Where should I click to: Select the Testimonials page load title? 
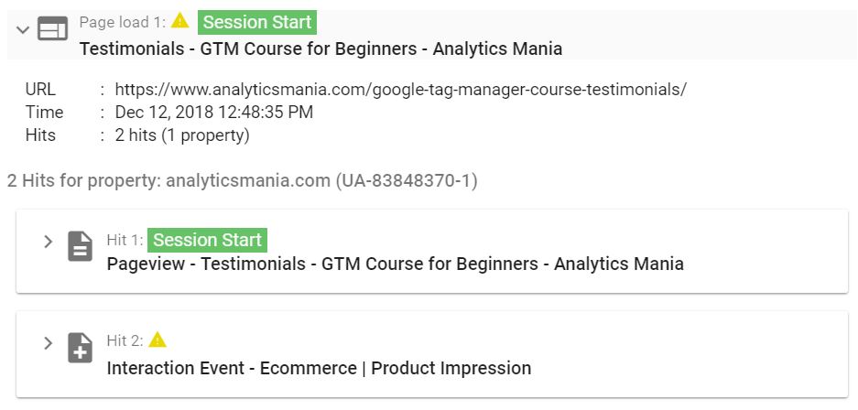[320, 49]
